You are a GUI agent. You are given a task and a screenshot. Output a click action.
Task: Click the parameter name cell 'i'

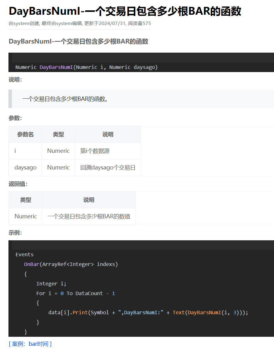(25, 151)
